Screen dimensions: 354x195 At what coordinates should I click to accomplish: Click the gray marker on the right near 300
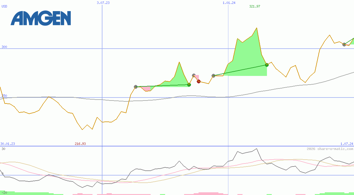[x=344, y=45]
